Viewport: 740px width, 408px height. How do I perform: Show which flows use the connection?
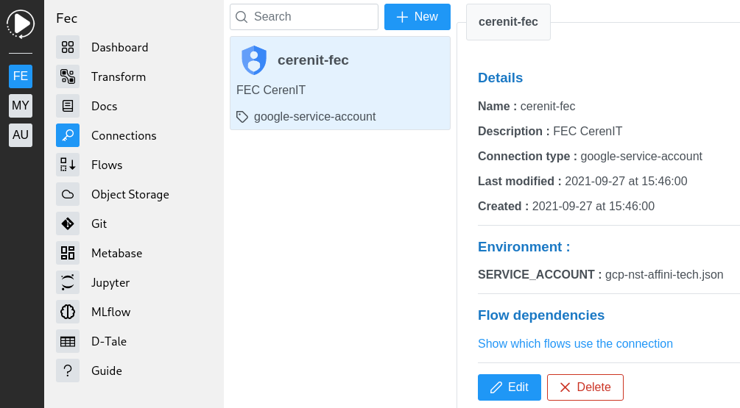click(575, 343)
